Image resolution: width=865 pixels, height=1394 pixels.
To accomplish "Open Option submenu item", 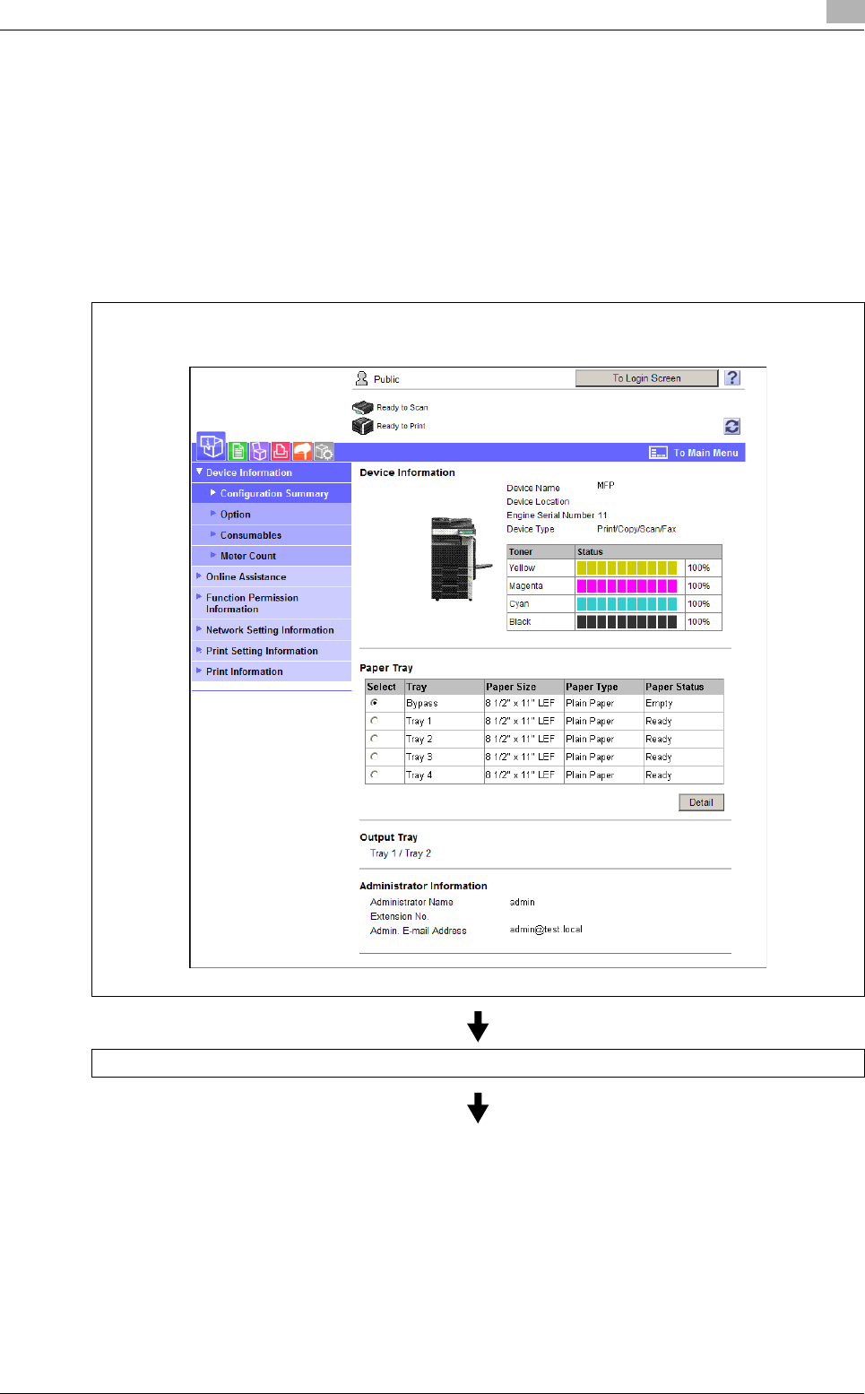I will coord(272,515).
